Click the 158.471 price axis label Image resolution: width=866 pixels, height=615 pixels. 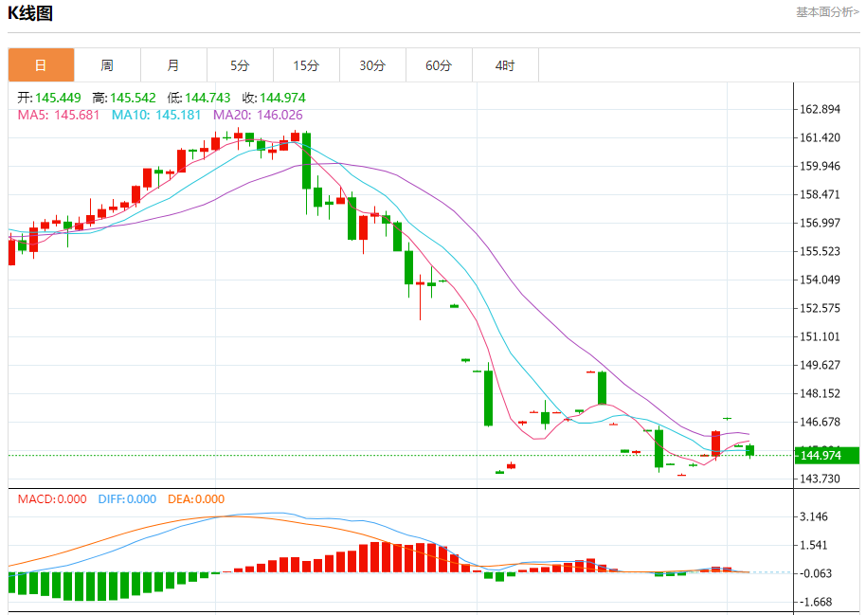[x=821, y=194]
